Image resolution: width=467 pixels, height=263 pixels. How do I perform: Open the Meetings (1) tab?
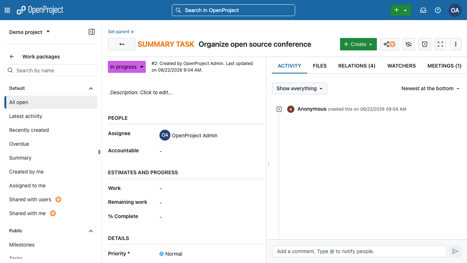click(x=444, y=66)
